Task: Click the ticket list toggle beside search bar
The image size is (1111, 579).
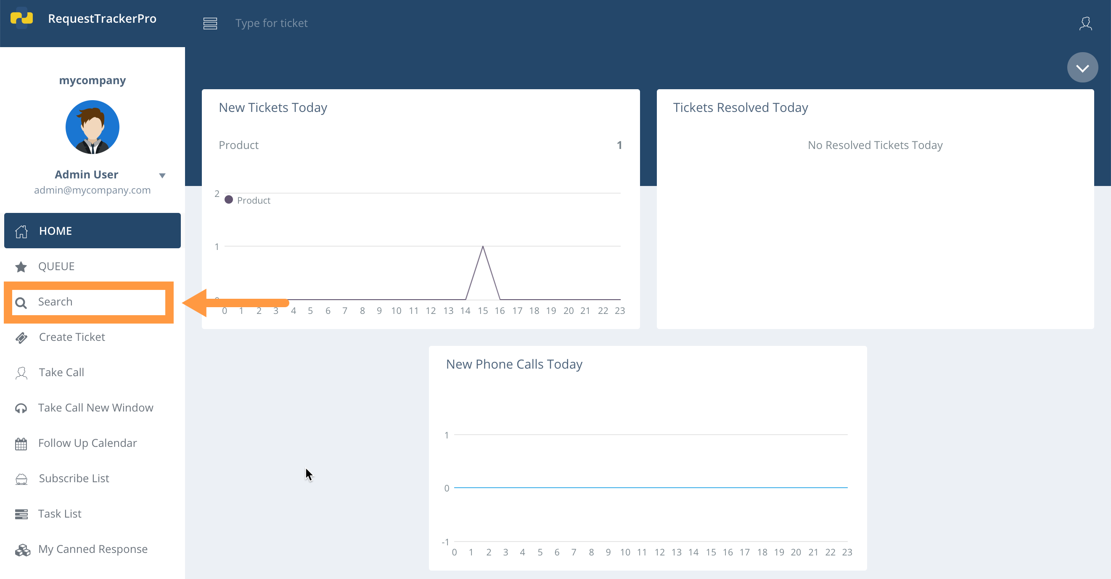Action: click(x=210, y=24)
